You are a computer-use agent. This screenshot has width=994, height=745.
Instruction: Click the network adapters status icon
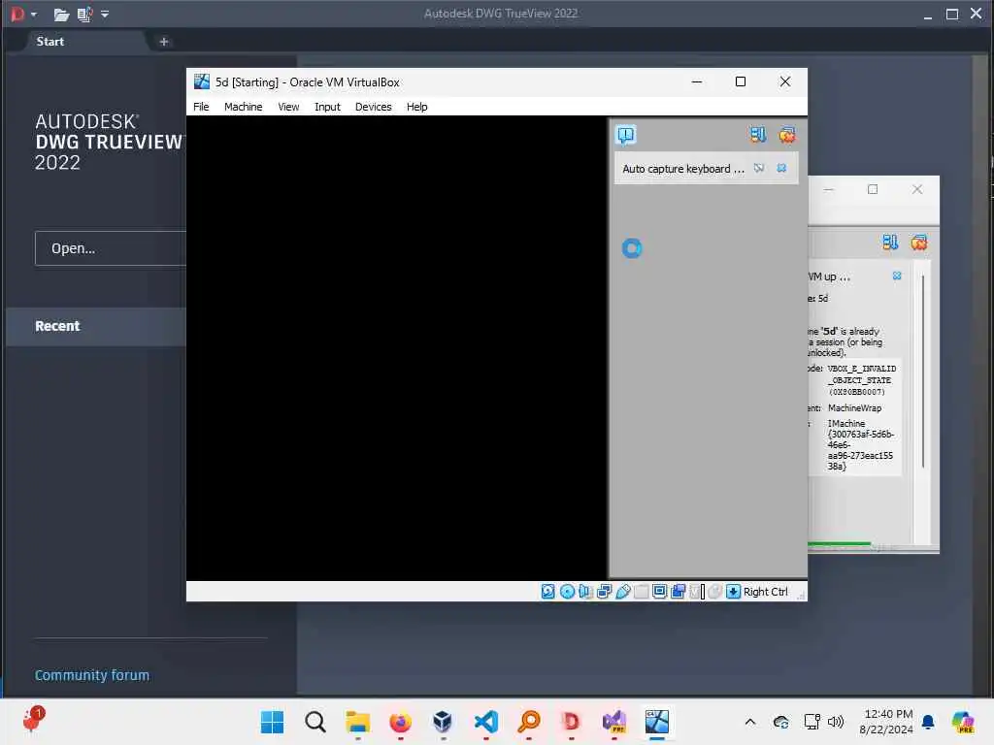point(604,591)
